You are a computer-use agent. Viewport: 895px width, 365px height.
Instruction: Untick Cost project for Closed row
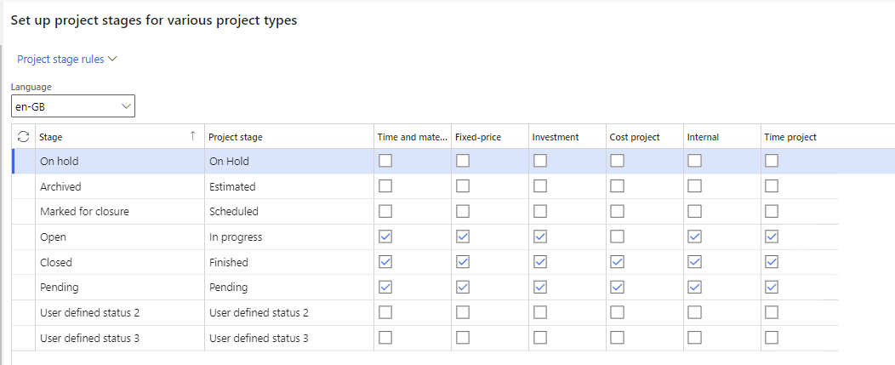pyautogui.click(x=617, y=262)
